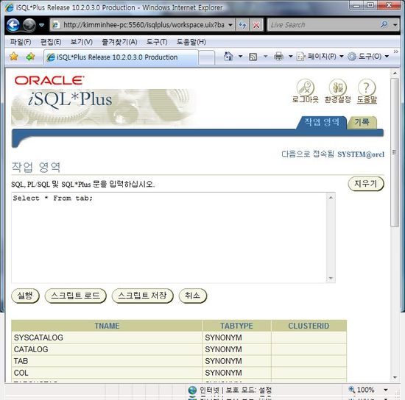Image resolution: width=405 pixels, height=400 pixels.
Task: Click the Add to Favorites icon
Action: 30,56
